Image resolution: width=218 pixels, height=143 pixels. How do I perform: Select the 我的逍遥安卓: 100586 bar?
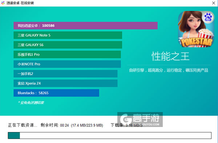pos(85,25)
